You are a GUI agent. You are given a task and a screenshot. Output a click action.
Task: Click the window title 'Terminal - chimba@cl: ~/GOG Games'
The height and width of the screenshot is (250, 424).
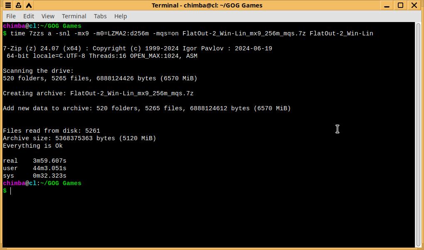(x=207, y=5)
